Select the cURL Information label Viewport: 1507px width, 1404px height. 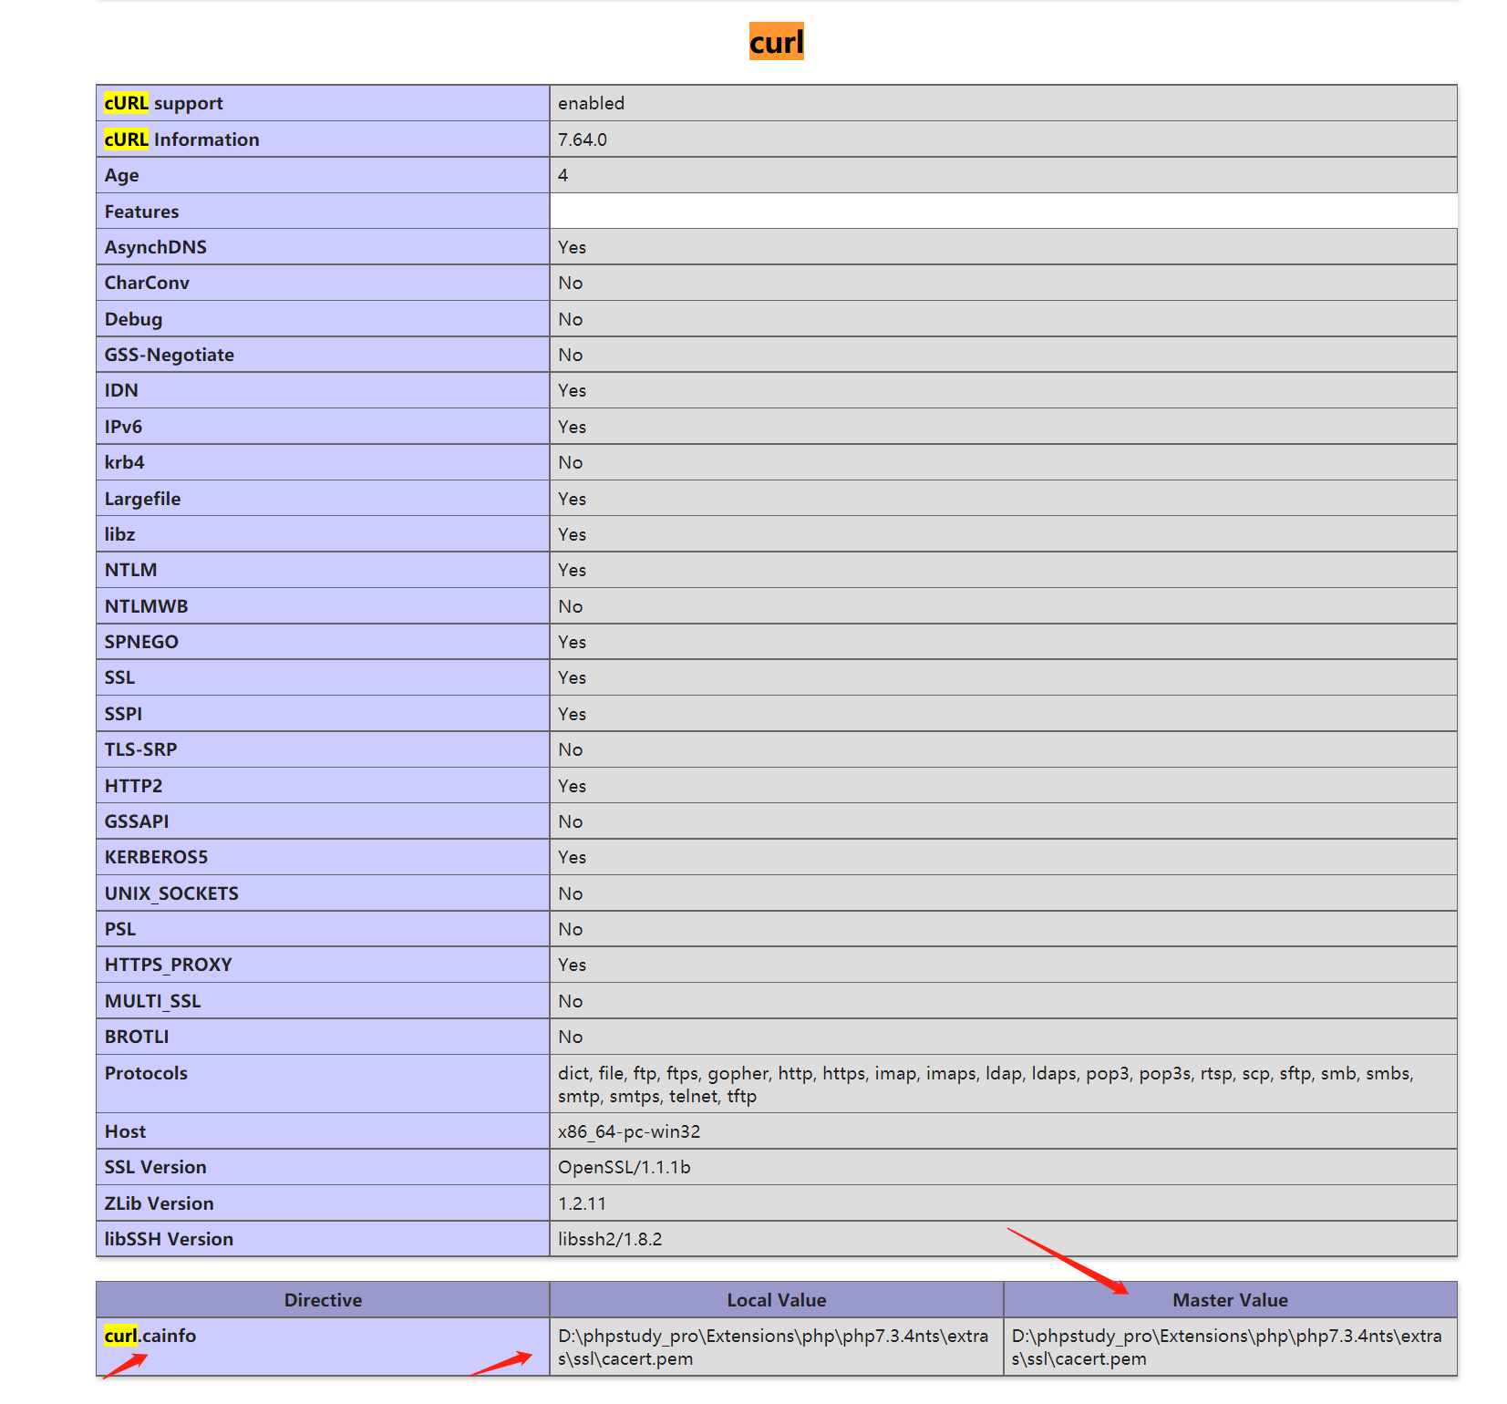181,139
